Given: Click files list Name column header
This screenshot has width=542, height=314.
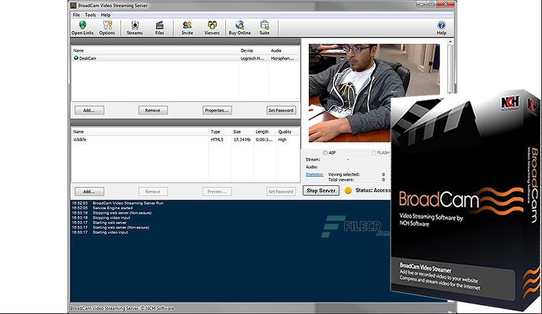Looking at the screenshot, I should [140, 131].
